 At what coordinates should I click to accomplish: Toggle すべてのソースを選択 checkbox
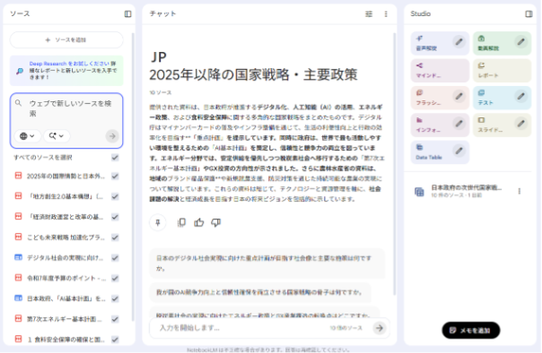pyautogui.click(x=115, y=158)
